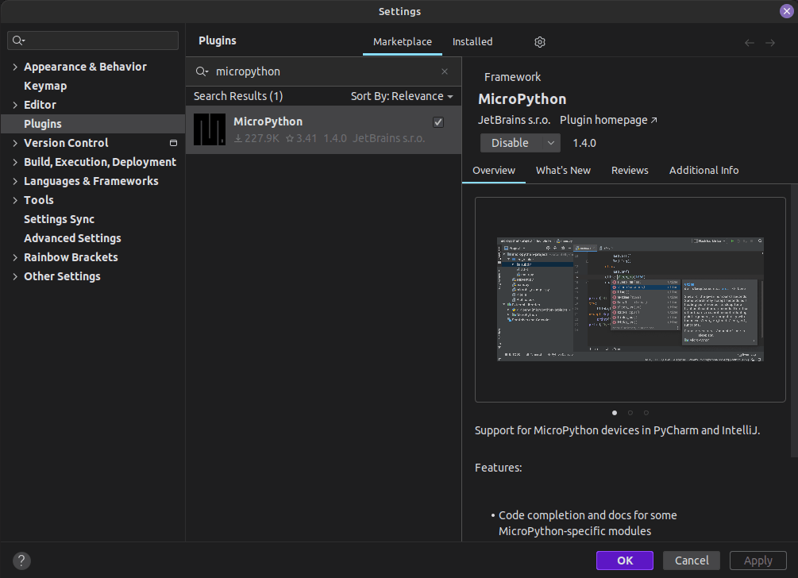Navigate back with the left arrow
The height and width of the screenshot is (578, 798).
click(x=749, y=43)
